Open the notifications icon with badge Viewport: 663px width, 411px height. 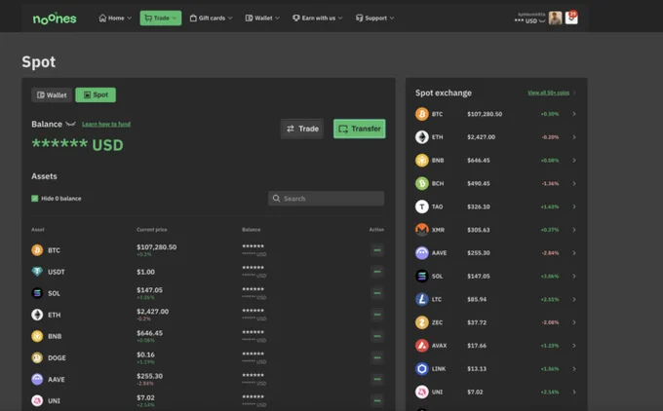pyautogui.click(x=571, y=18)
